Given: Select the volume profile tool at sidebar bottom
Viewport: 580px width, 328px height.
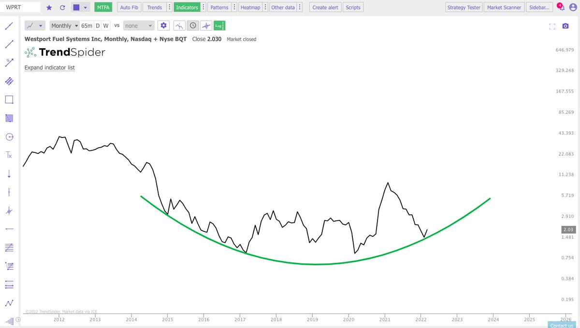Looking at the screenshot, I should 9,320.
